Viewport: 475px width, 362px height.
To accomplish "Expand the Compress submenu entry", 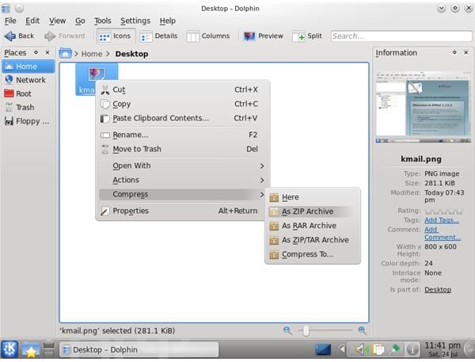I will (182, 194).
